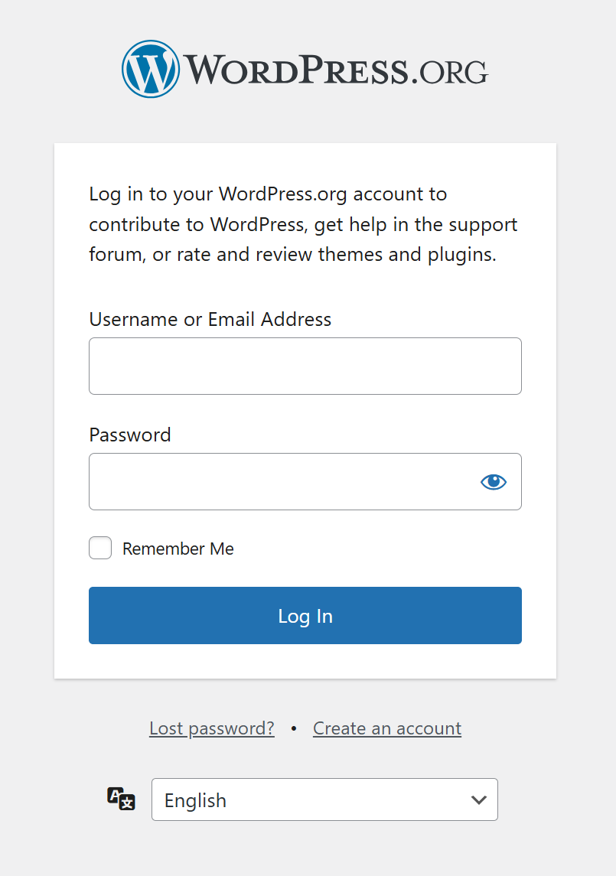Screen dimensions: 616x876
Task: Focus the Username or Email Address field
Action: 305,366
